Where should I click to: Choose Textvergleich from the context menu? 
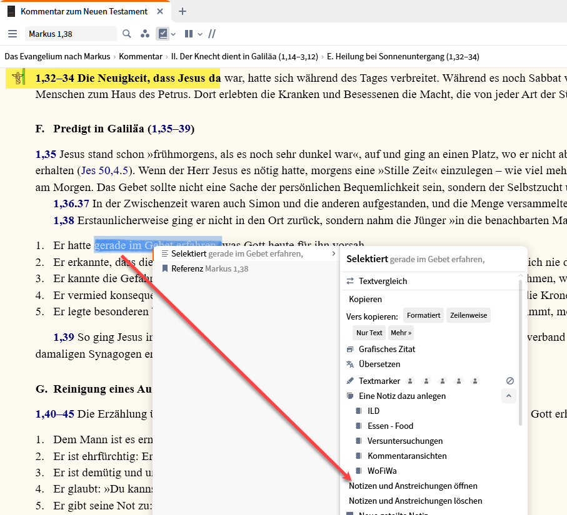(x=383, y=281)
